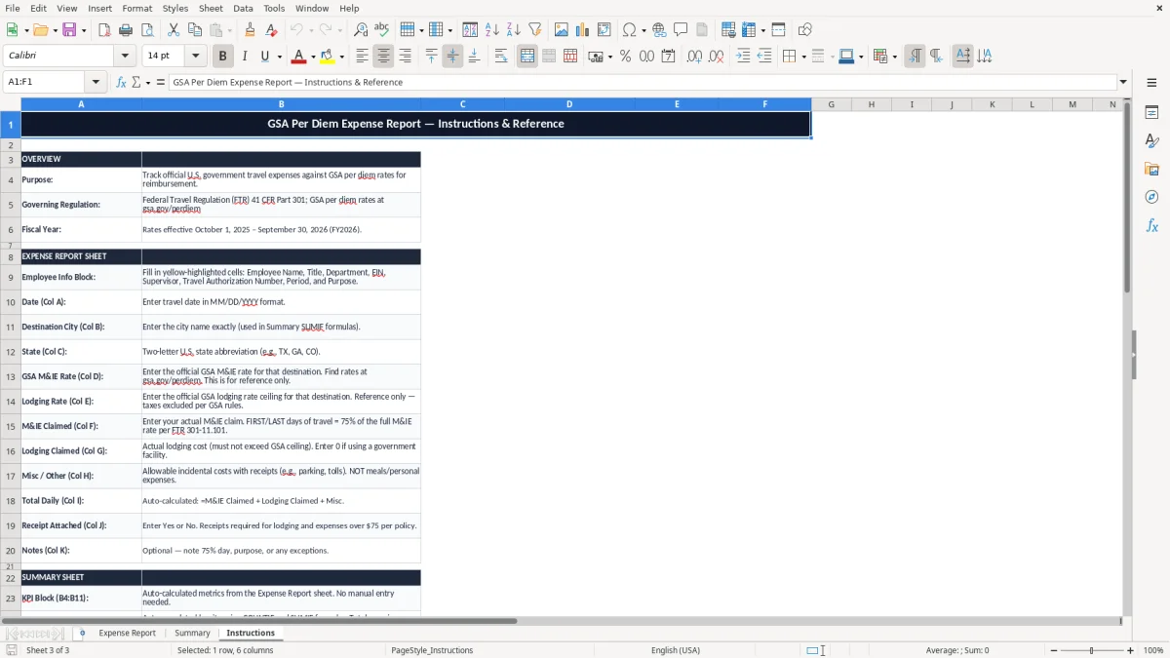The image size is (1170, 658).
Task: Insert image icon in toolbar
Action: coord(562,30)
